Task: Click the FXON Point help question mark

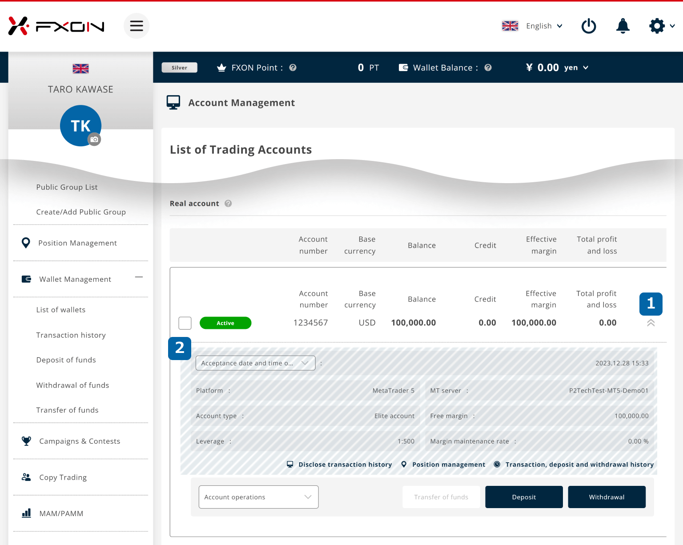Action: pyautogui.click(x=293, y=68)
